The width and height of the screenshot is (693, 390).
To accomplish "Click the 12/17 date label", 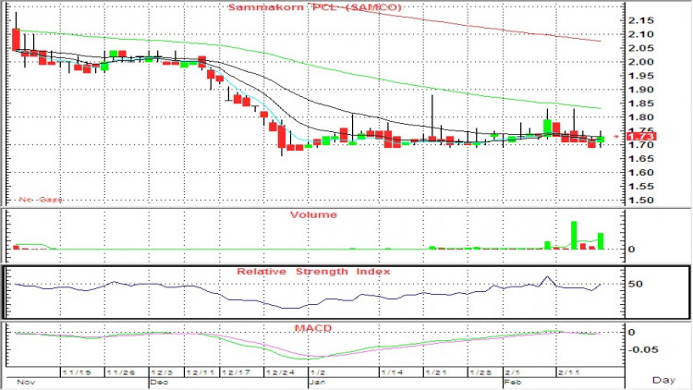I will 236,372.
